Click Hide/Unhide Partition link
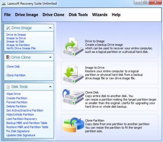Image resolution: width=163 pixels, height=142 pixels. [20, 114]
